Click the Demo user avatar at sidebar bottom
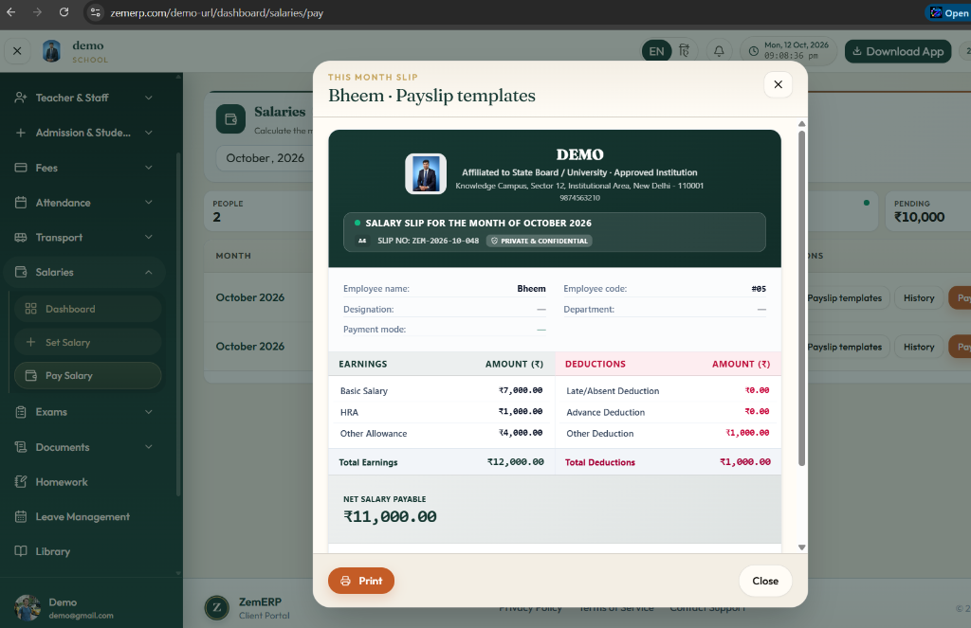 coord(27,607)
